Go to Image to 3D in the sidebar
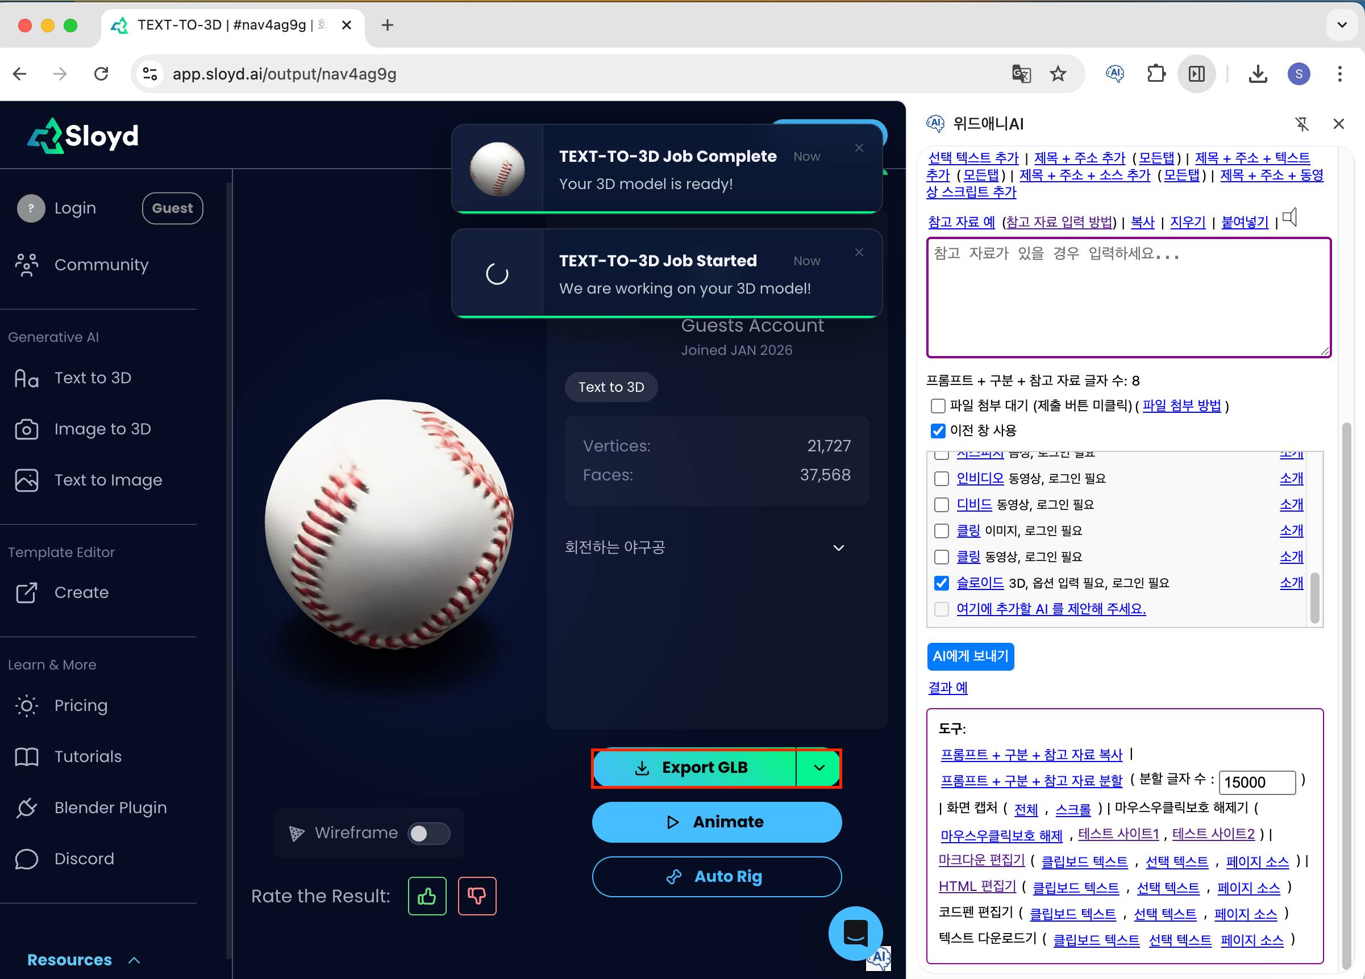This screenshot has height=979, width=1365. [x=102, y=429]
